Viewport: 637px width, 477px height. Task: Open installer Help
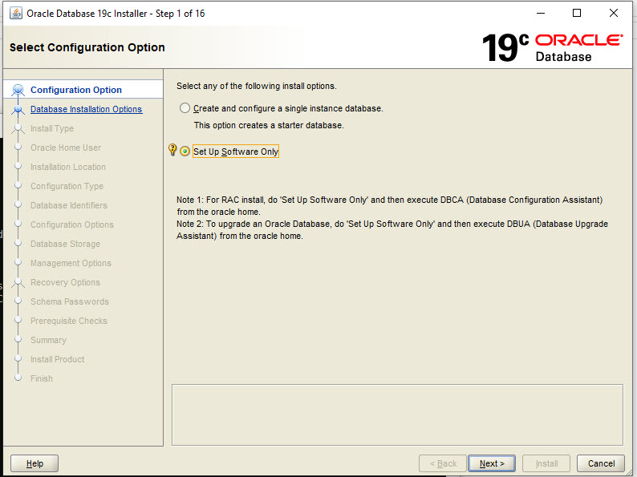(x=34, y=463)
